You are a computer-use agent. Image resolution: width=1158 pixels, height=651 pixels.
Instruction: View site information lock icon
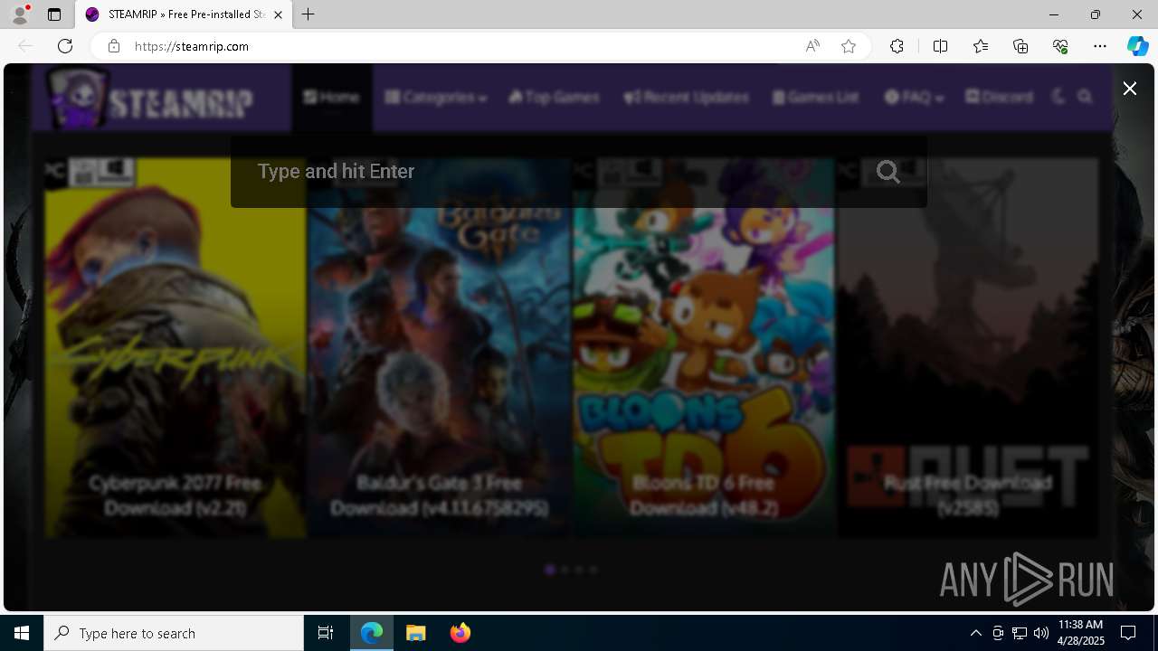(113, 46)
